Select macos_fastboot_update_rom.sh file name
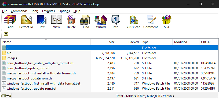This screenshot has width=219, height=99. tap(29, 78)
